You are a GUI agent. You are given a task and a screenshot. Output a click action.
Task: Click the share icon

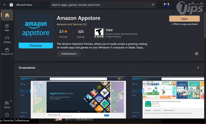[197, 54]
